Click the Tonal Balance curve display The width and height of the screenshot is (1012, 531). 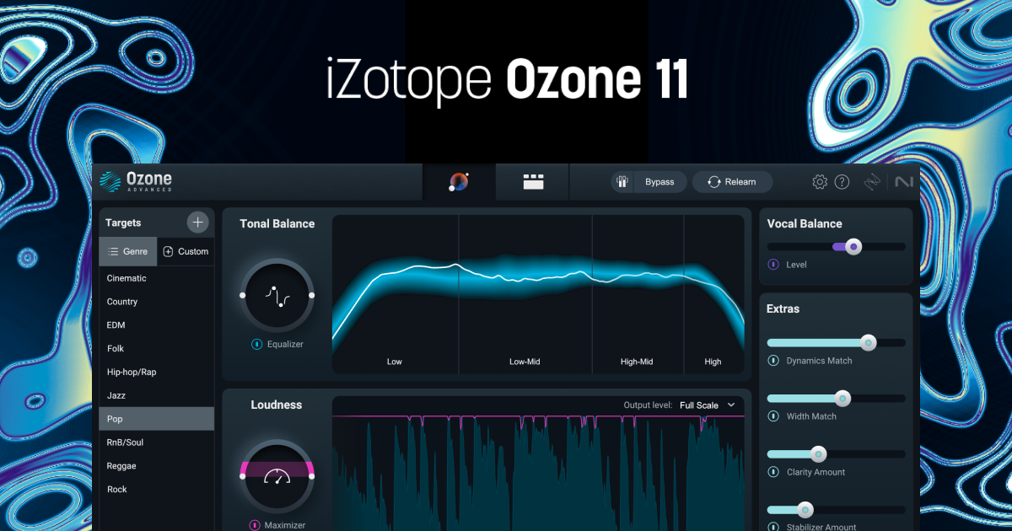[x=538, y=294]
